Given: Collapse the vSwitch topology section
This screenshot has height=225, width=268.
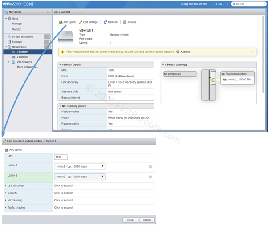Looking at the screenshot, I should (x=163, y=65).
